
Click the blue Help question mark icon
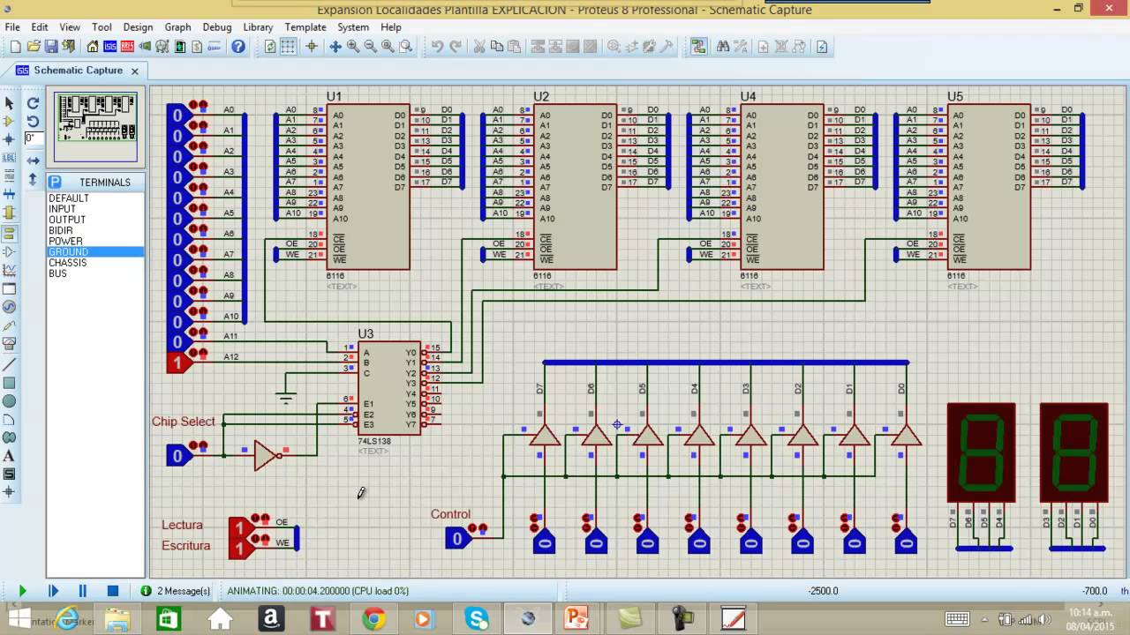click(x=238, y=47)
